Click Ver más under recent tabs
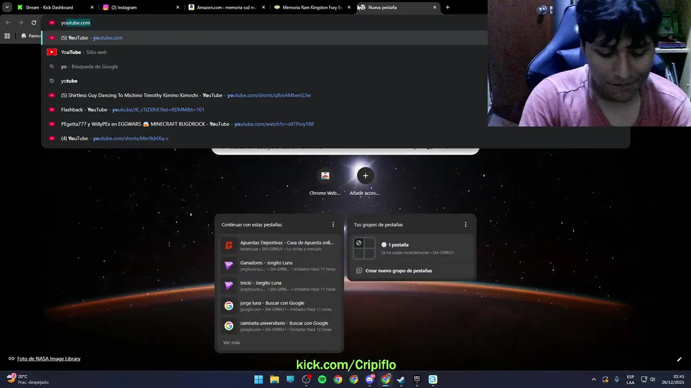This screenshot has width=691, height=388. tap(232, 343)
